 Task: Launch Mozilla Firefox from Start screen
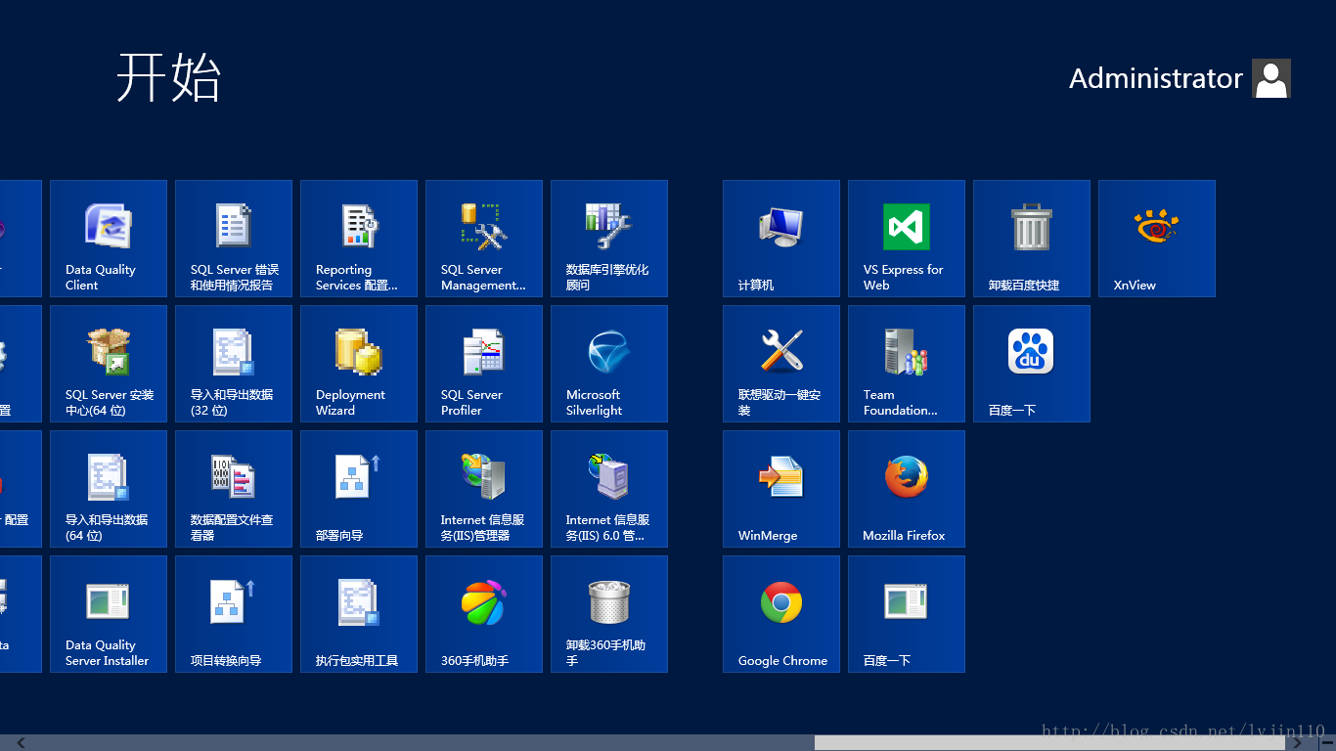(907, 489)
